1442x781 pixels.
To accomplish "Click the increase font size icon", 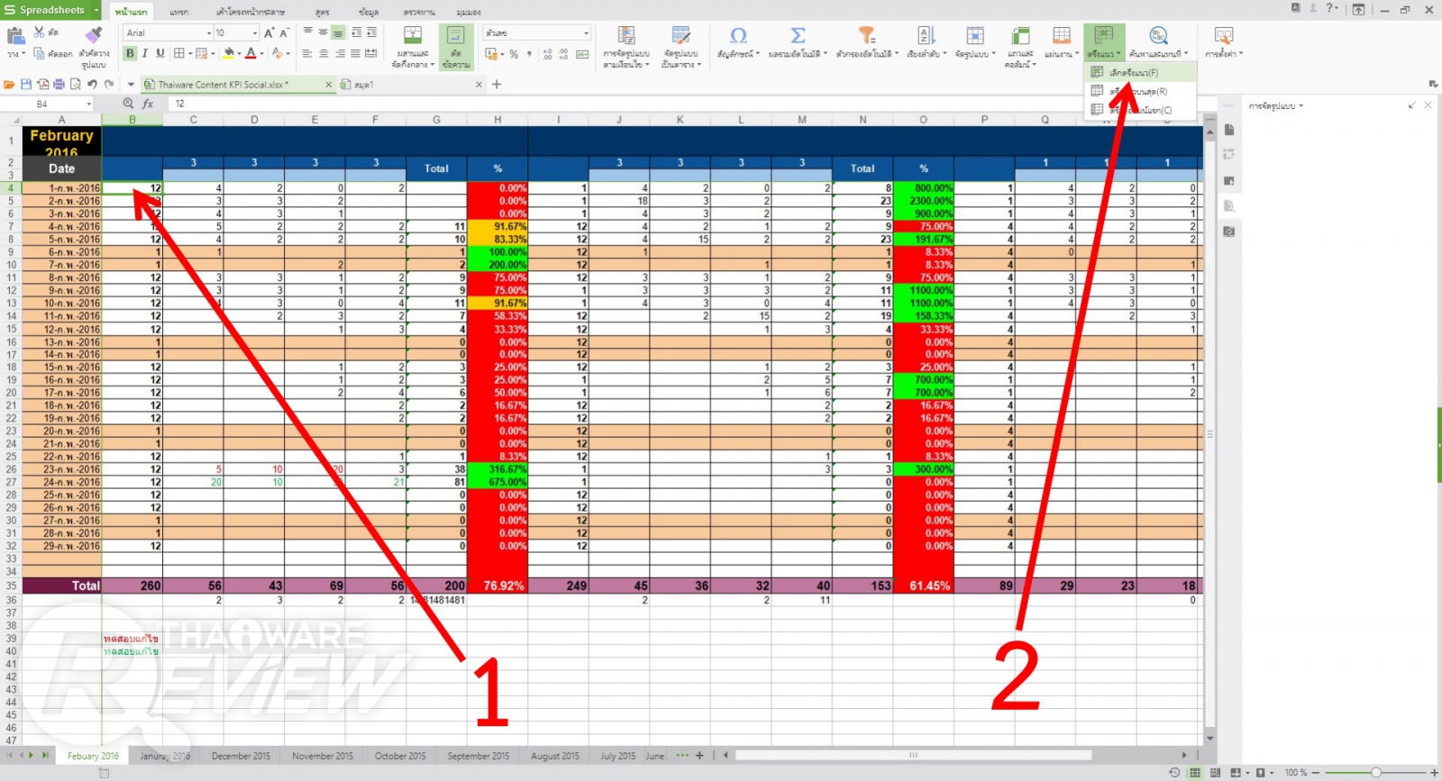I will (269, 32).
